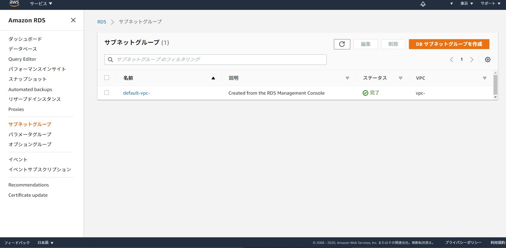Select サブネットグループ in sidebar
The width and height of the screenshot is (506, 248).
30,124
